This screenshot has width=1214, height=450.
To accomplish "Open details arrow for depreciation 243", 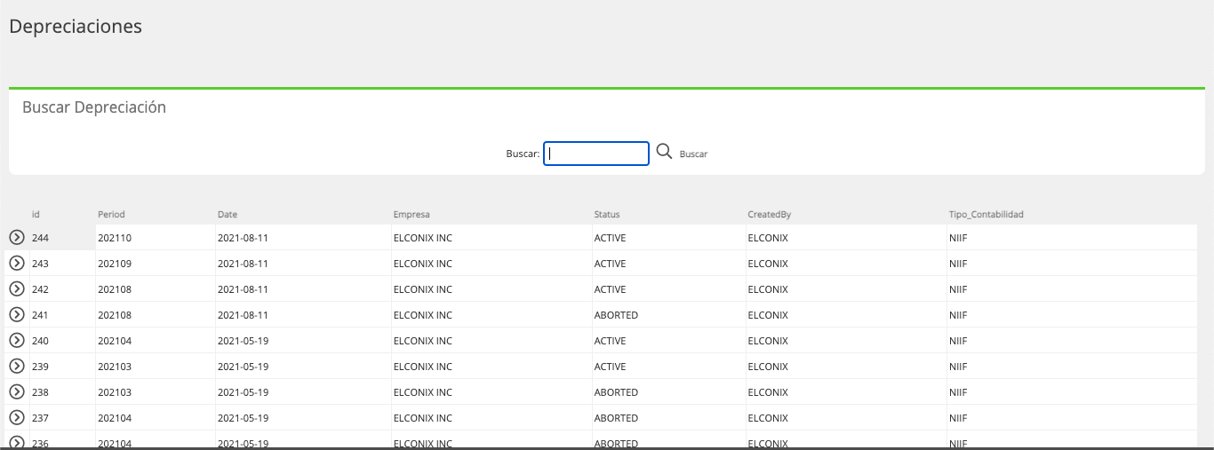I will (16, 263).
